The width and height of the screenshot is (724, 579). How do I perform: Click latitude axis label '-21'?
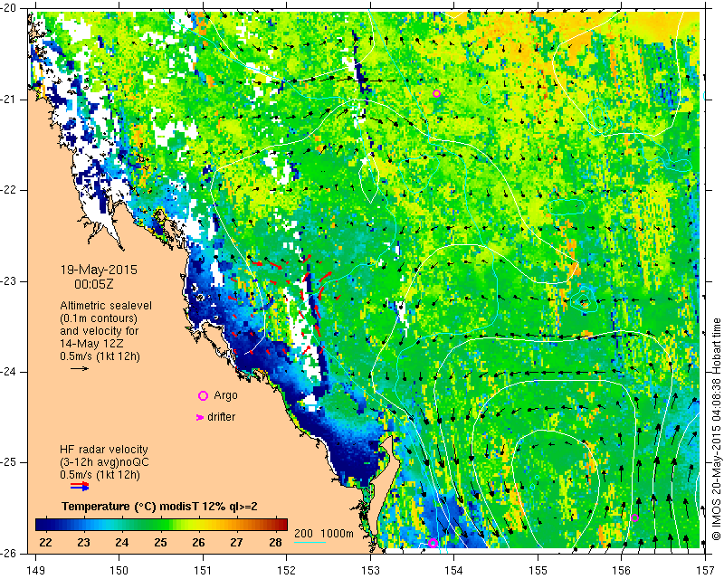click(x=9, y=100)
